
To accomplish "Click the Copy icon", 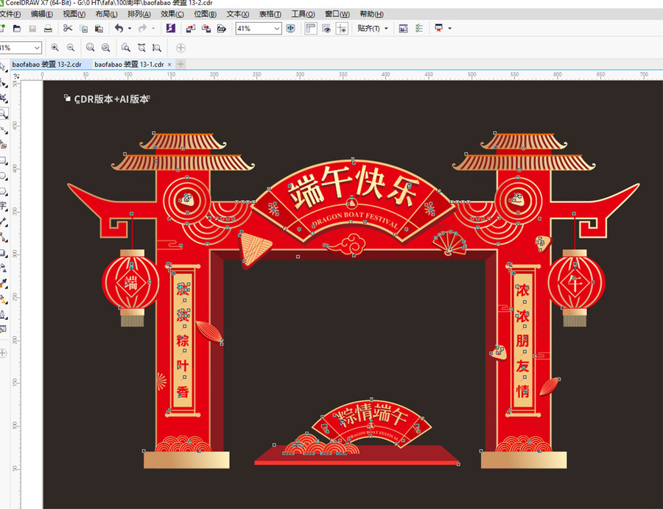I will (84, 29).
